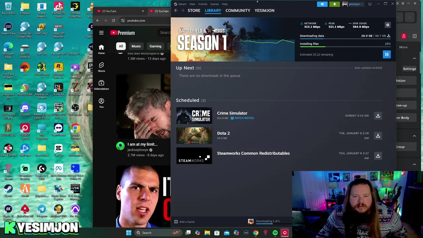Image resolution: width=423 pixels, height=238 pixels.
Task: Open Google Chrome from the taskbar
Action: click(256, 233)
